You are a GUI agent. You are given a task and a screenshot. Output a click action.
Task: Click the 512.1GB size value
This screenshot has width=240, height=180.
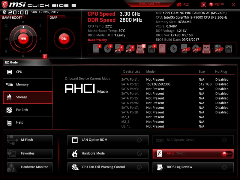(x=205, y=84)
